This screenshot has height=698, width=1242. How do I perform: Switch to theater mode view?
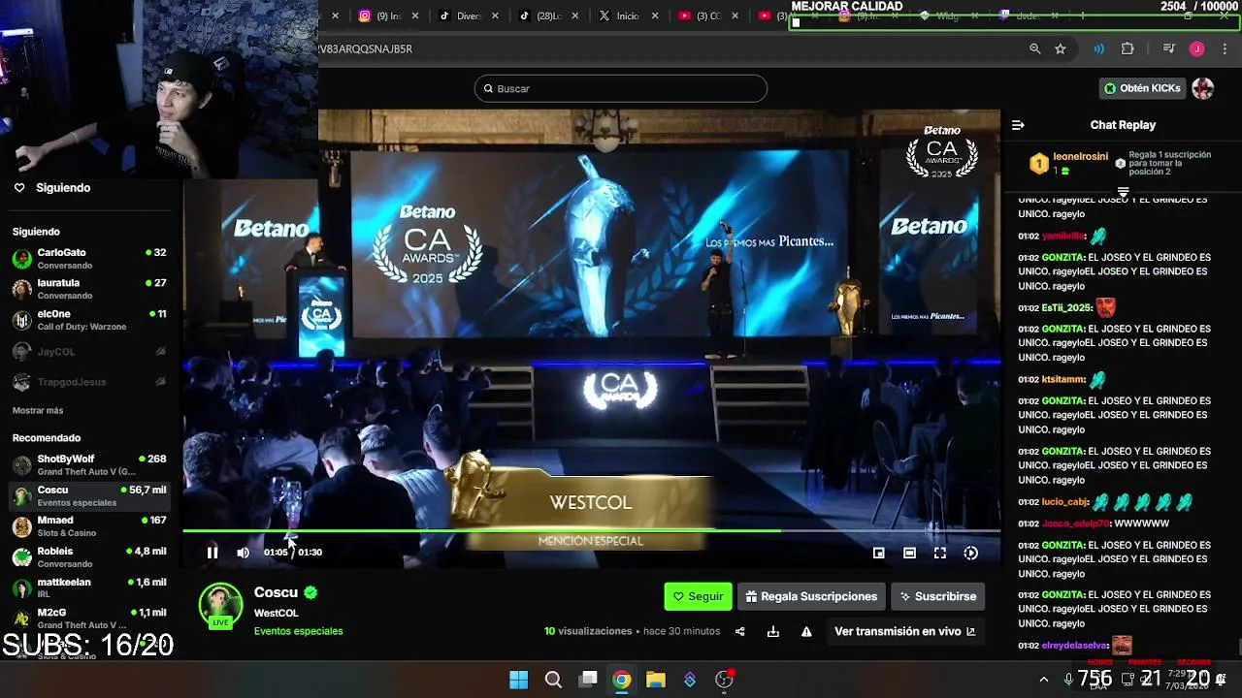pyautogui.click(x=909, y=553)
